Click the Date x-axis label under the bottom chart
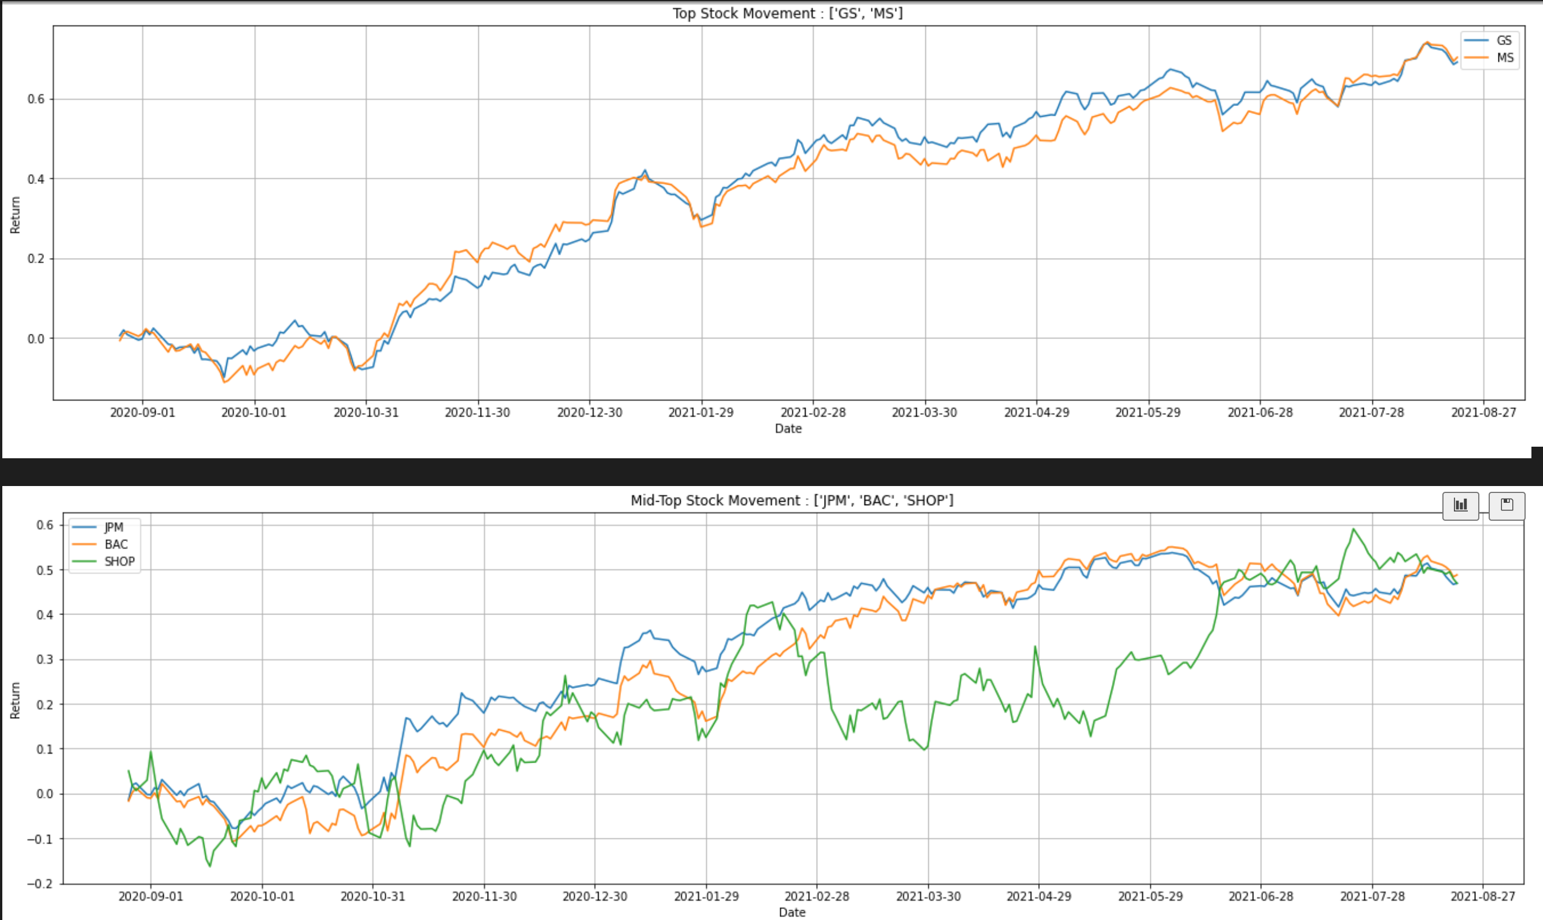The height and width of the screenshot is (920, 1543). pos(792,912)
